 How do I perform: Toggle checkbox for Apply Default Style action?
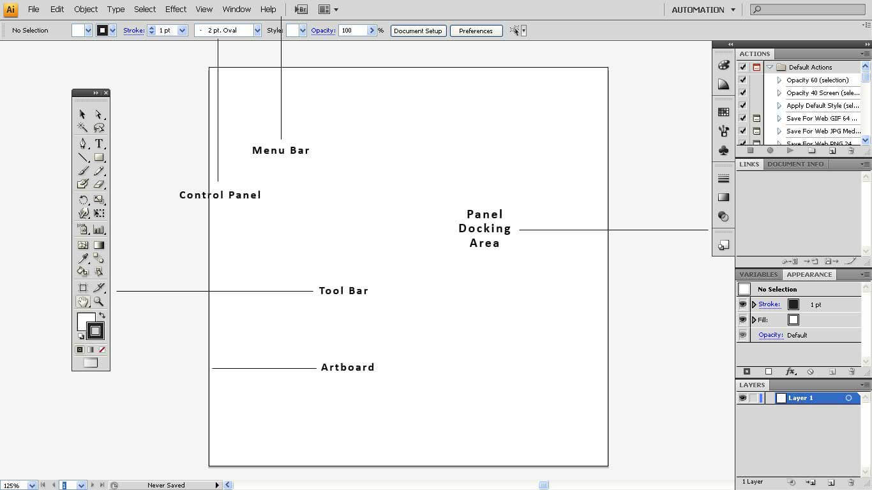[742, 105]
